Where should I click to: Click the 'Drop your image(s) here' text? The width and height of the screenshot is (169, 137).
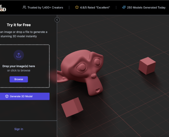[x=19, y=66]
